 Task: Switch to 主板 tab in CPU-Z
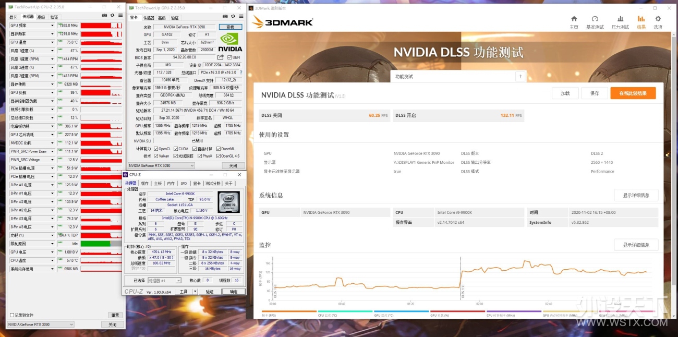(x=158, y=184)
